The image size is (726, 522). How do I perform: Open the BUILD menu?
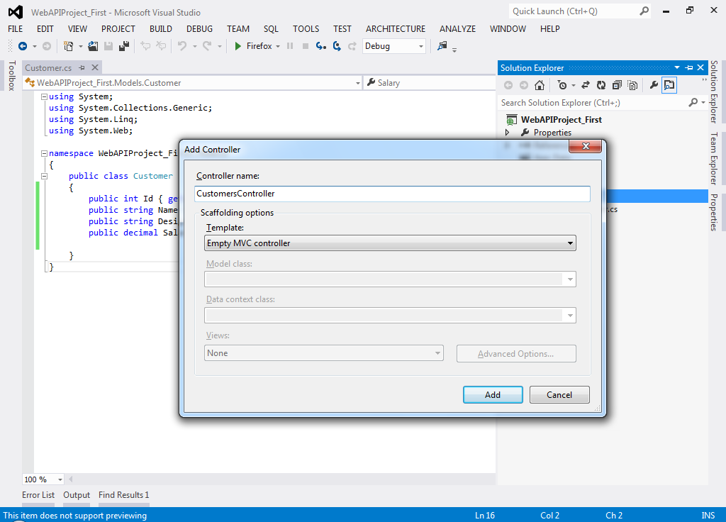click(161, 28)
